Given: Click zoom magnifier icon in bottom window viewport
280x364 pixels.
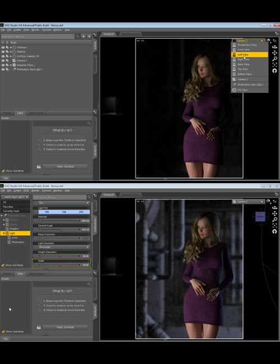Looking at the screenshot, I should click(x=274, y=220).
